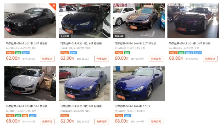Viewport: 223px width, 126px height.
Task: Open title link Ghibli 2018款 豪华版 from 北京
Action: (190, 43)
